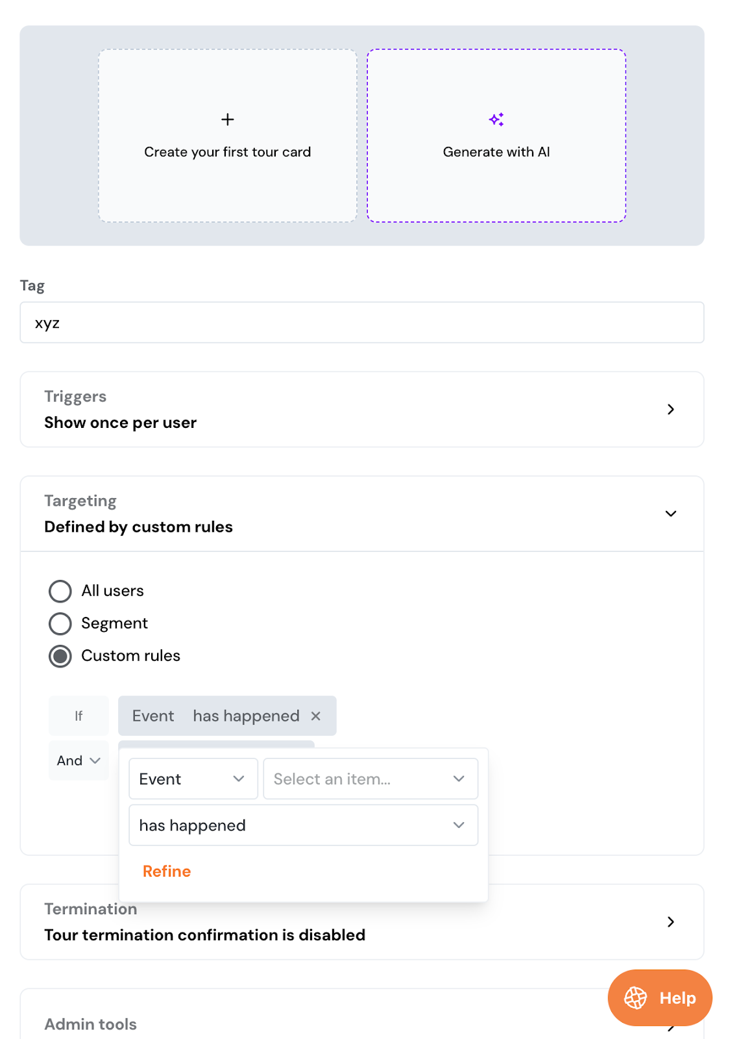Viewport: 730px width, 1039px height.
Task: Open the 'has happened' condition dropdown
Action: 303,825
